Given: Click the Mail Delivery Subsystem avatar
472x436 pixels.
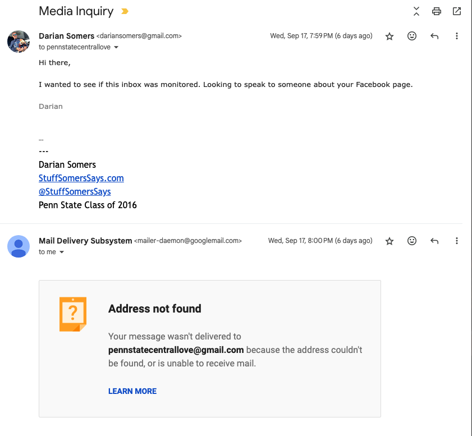Looking at the screenshot, I should point(18,246).
